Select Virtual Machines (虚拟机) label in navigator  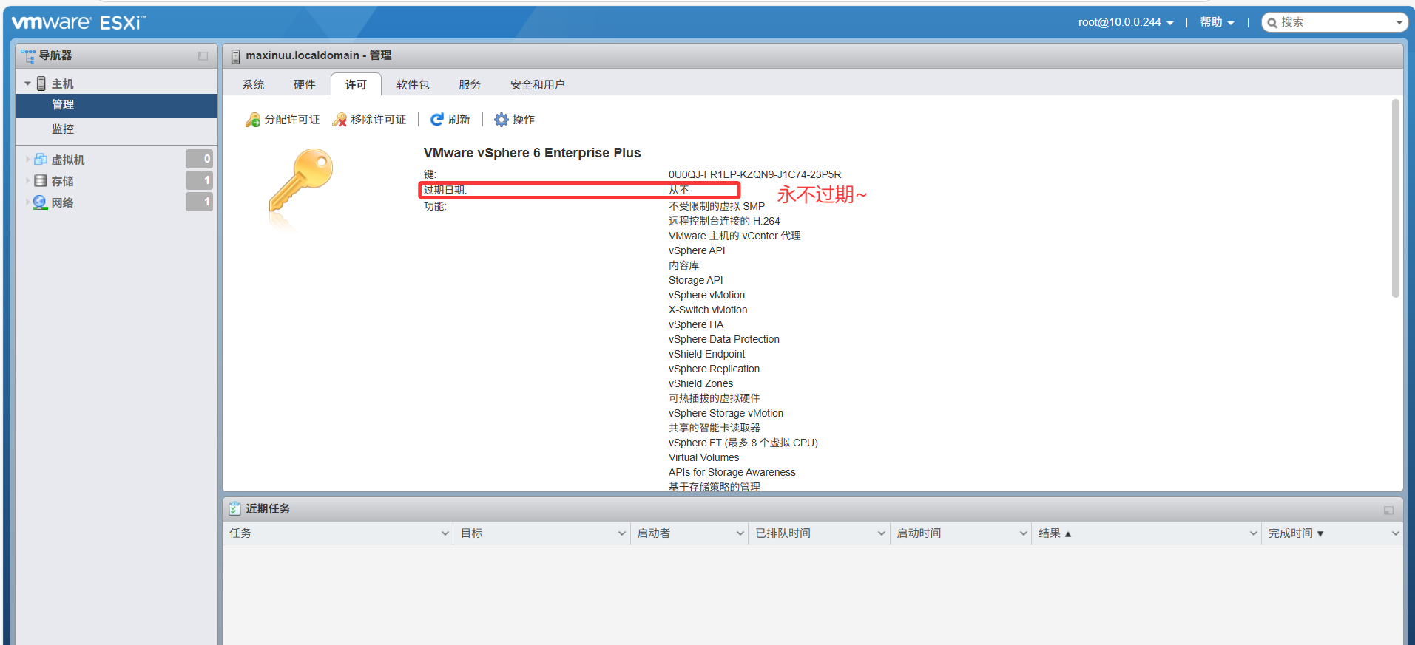pyautogui.click(x=68, y=160)
